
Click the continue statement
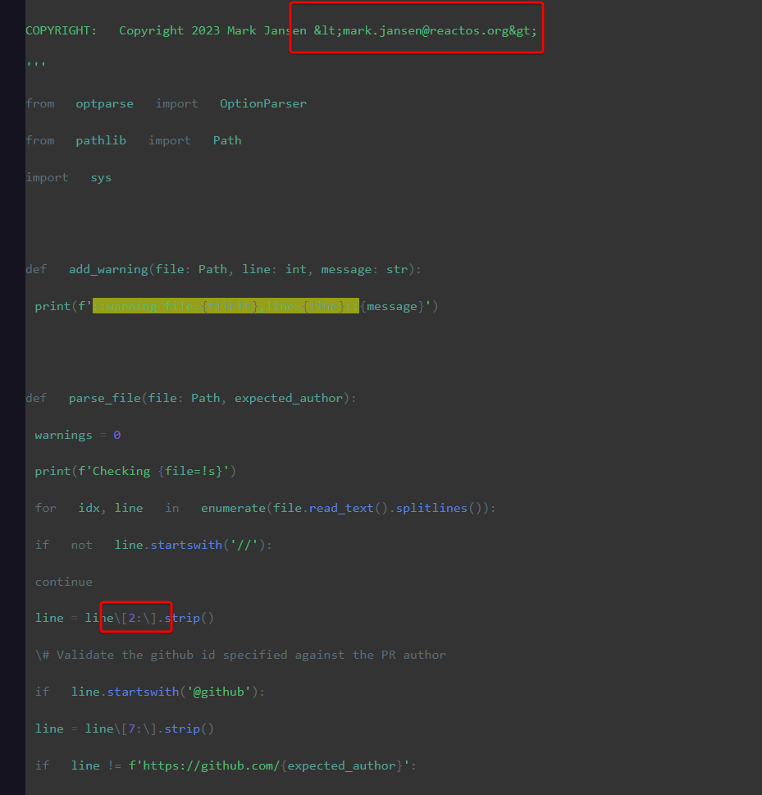(x=63, y=581)
